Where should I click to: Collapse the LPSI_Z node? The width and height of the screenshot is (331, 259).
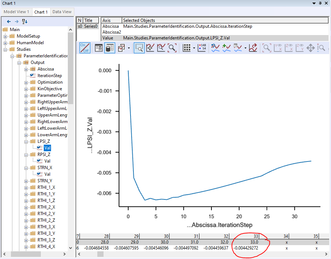[25, 141]
